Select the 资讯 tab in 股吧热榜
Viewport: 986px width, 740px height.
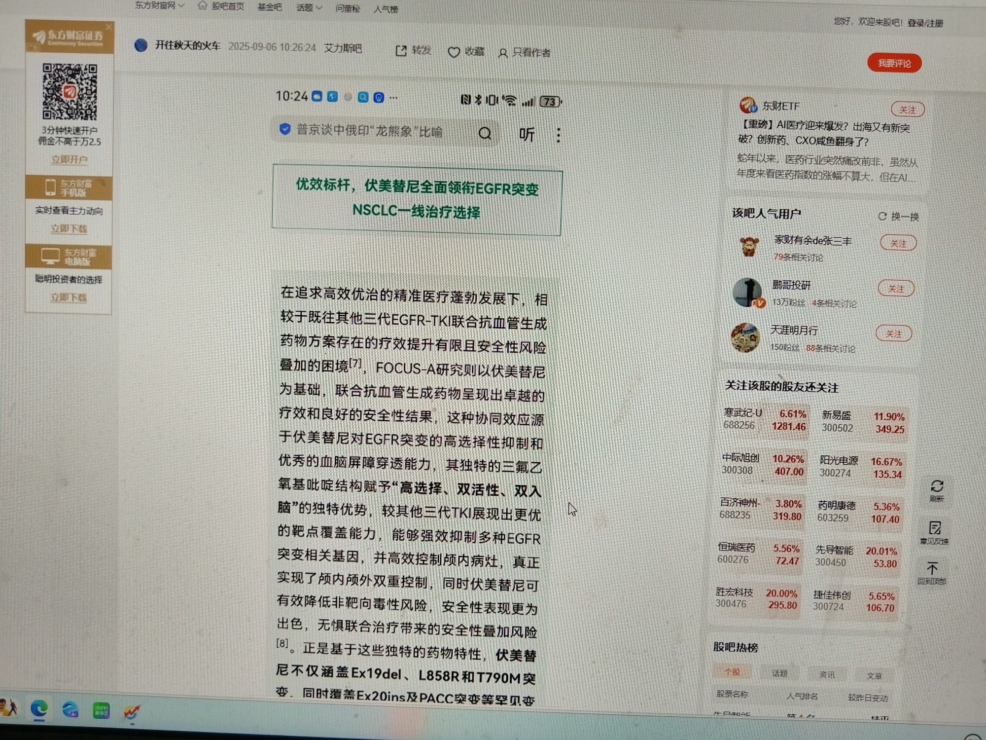tap(827, 674)
